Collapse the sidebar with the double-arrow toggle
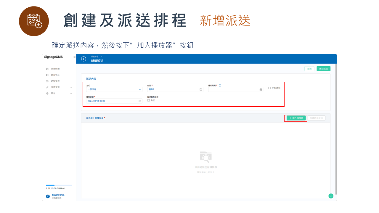379x213 pixels. tap(75, 57)
